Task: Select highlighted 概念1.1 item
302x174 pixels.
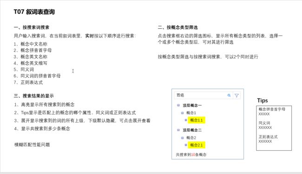Action: point(196,120)
